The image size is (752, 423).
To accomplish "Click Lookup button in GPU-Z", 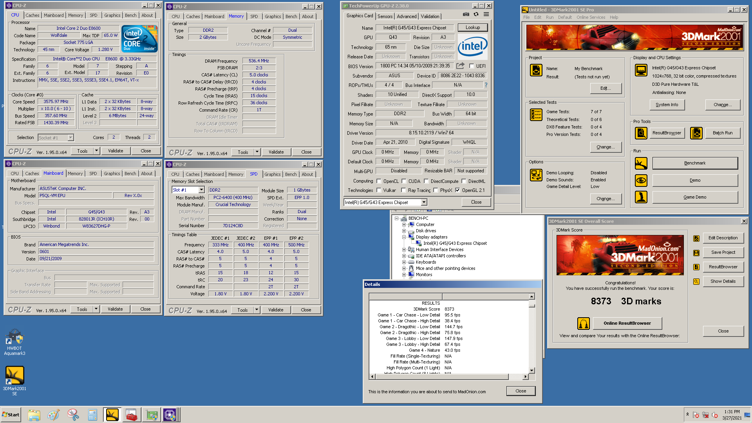I will [473, 27].
